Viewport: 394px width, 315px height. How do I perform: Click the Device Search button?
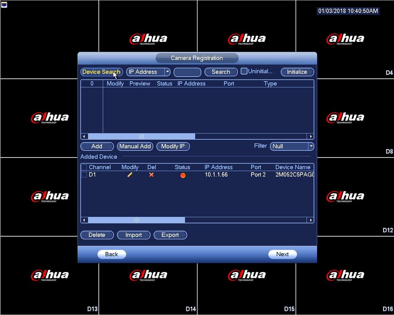tap(102, 72)
